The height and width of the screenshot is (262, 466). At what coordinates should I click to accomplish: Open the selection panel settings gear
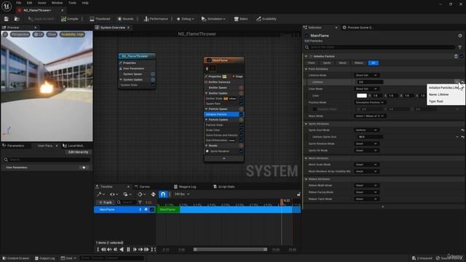[x=460, y=36]
